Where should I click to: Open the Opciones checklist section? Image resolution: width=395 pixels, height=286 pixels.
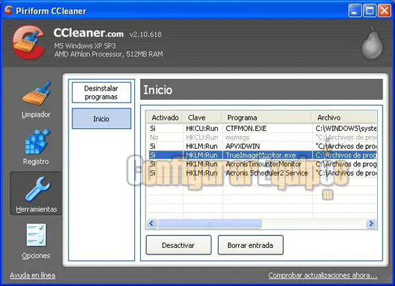point(36,241)
